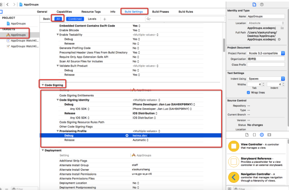
Task: Change Debug code signing identity value
Action: [164, 104]
